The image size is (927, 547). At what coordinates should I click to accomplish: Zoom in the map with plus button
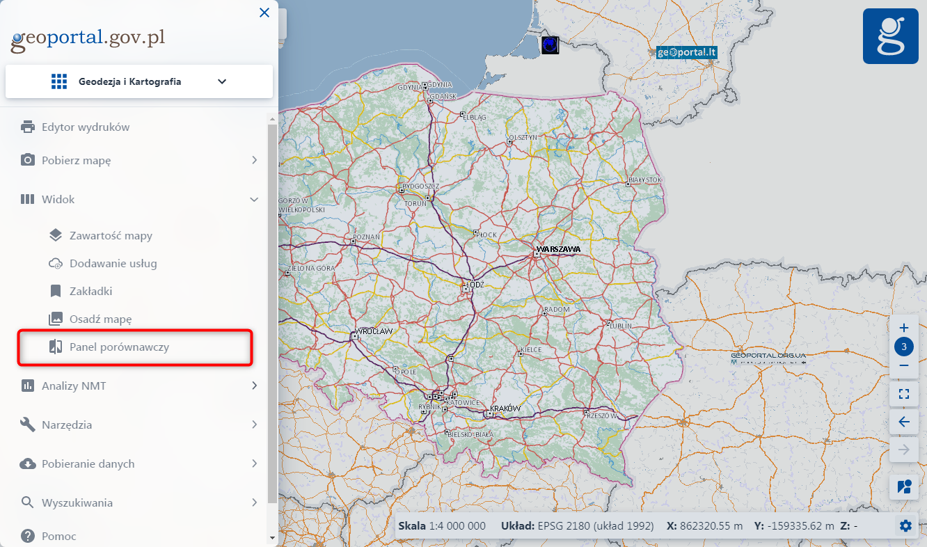tap(904, 328)
